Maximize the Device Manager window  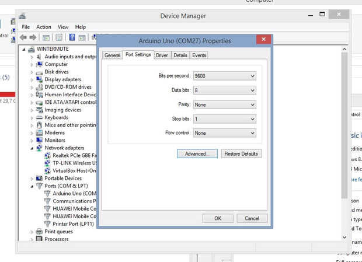[322, 15]
